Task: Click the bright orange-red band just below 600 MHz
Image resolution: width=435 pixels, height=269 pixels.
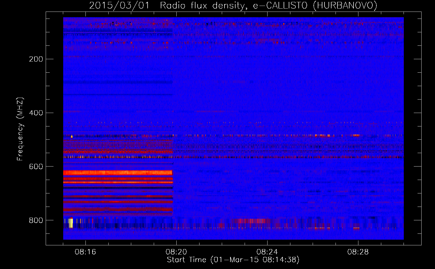Action: 118,173
